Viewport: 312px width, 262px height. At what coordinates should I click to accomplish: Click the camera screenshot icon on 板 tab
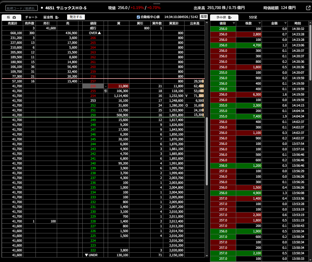[14, 17]
